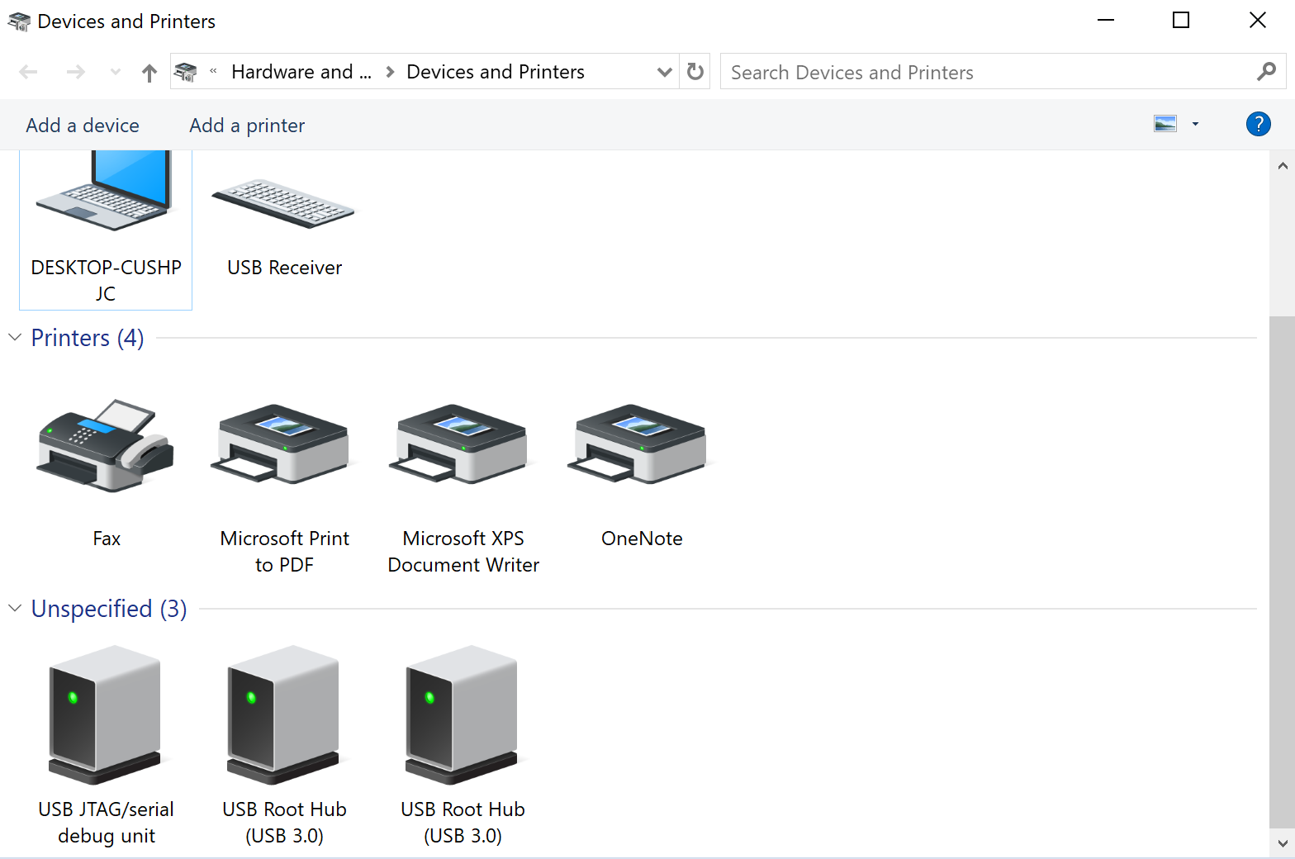Collapse the Unspecified group

point(15,609)
